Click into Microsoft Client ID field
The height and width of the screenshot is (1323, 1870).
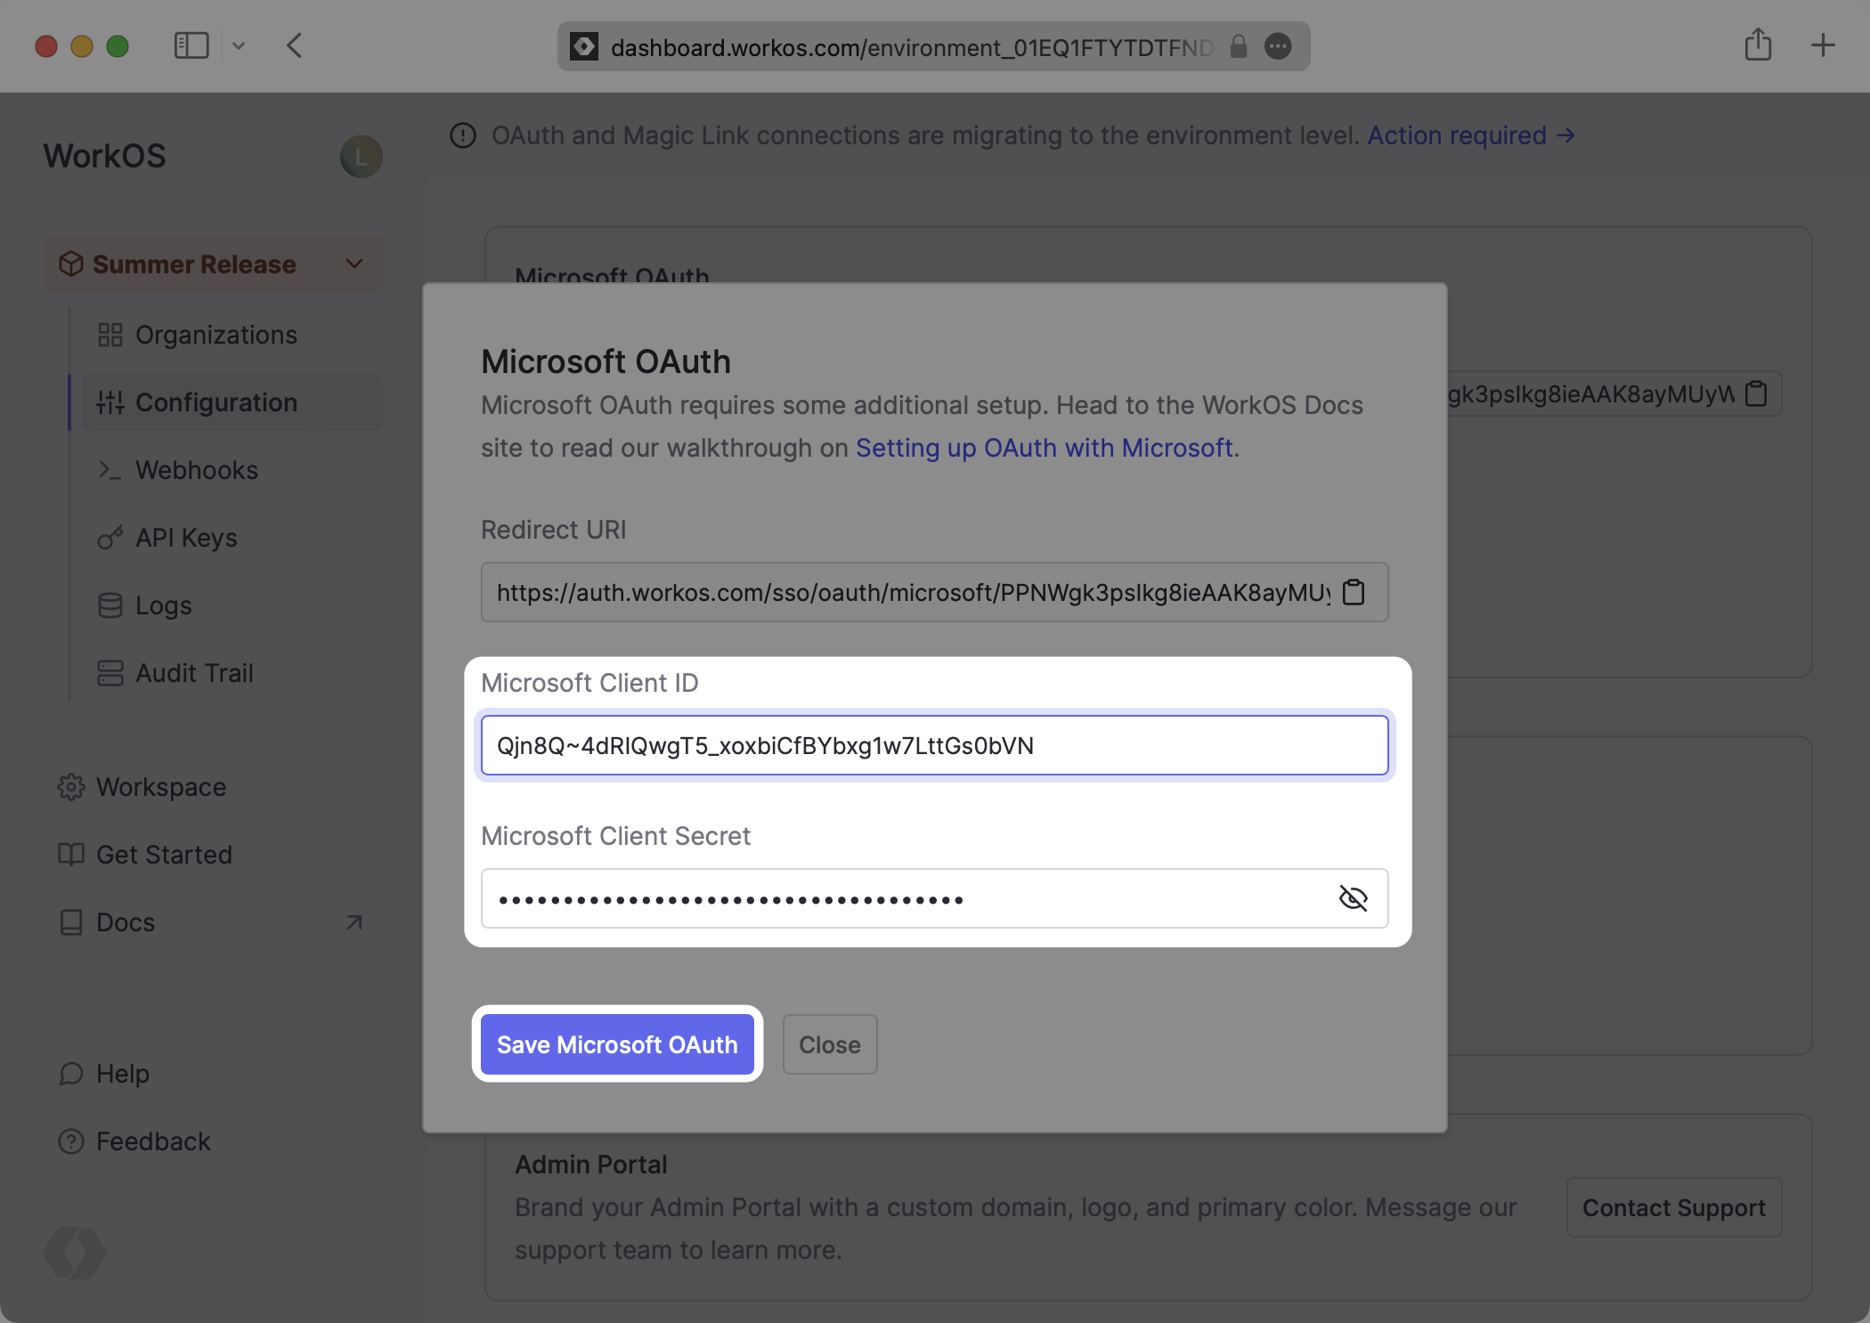point(933,746)
